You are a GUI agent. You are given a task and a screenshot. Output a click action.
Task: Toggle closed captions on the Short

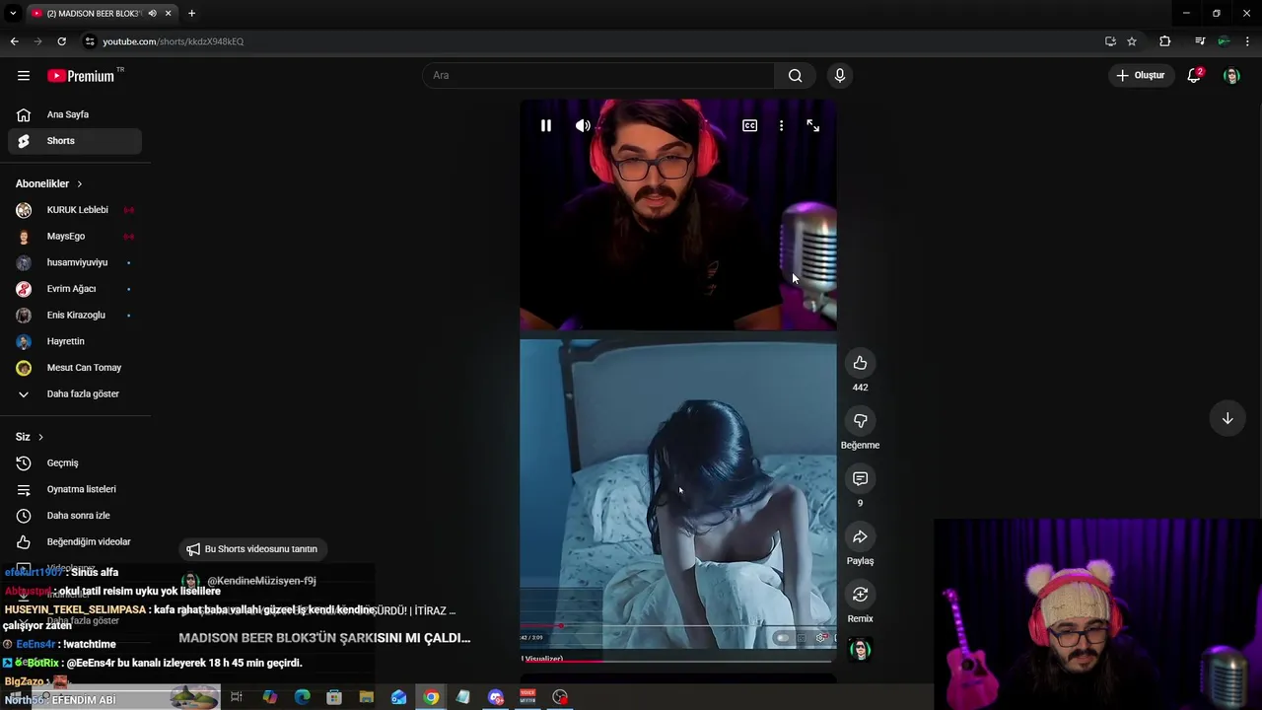pos(749,125)
